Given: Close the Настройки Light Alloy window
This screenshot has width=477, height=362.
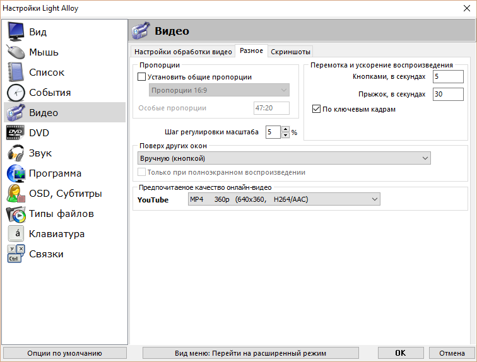Looking at the screenshot, I should click(x=467, y=8).
